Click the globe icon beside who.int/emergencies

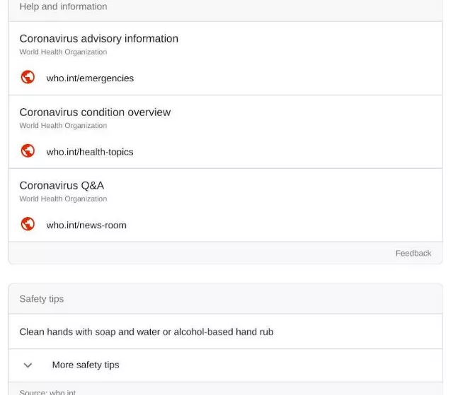pos(28,77)
